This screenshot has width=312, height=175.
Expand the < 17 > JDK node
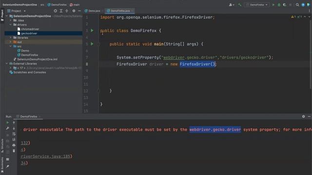[11, 68]
